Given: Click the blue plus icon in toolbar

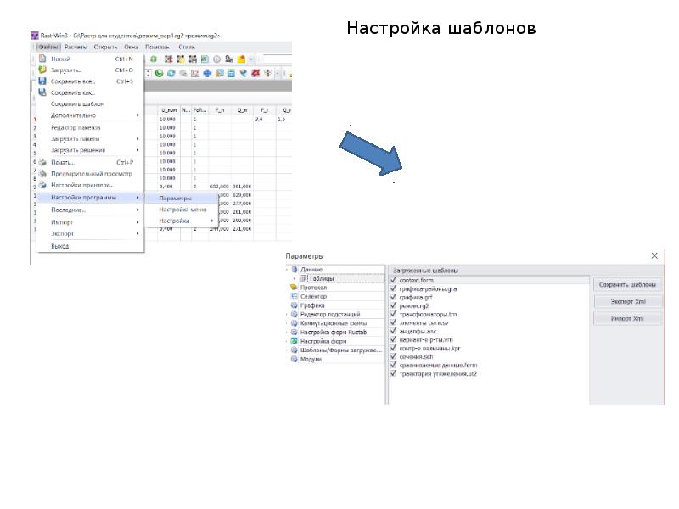Looking at the screenshot, I should point(207,73).
